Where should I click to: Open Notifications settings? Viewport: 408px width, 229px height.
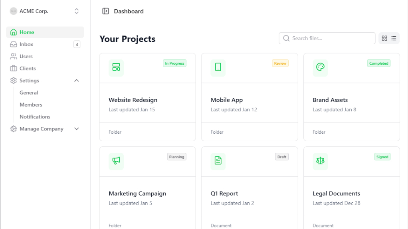(x=35, y=117)
